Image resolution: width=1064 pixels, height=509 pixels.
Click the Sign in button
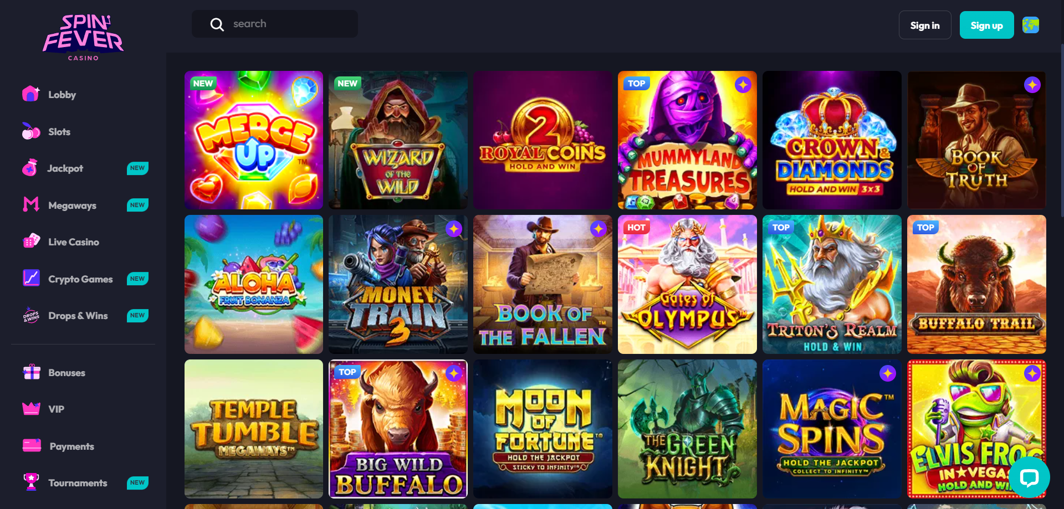tap(925, 25)
